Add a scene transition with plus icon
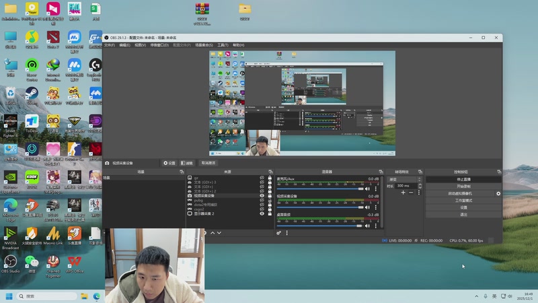 coord(403,193)
